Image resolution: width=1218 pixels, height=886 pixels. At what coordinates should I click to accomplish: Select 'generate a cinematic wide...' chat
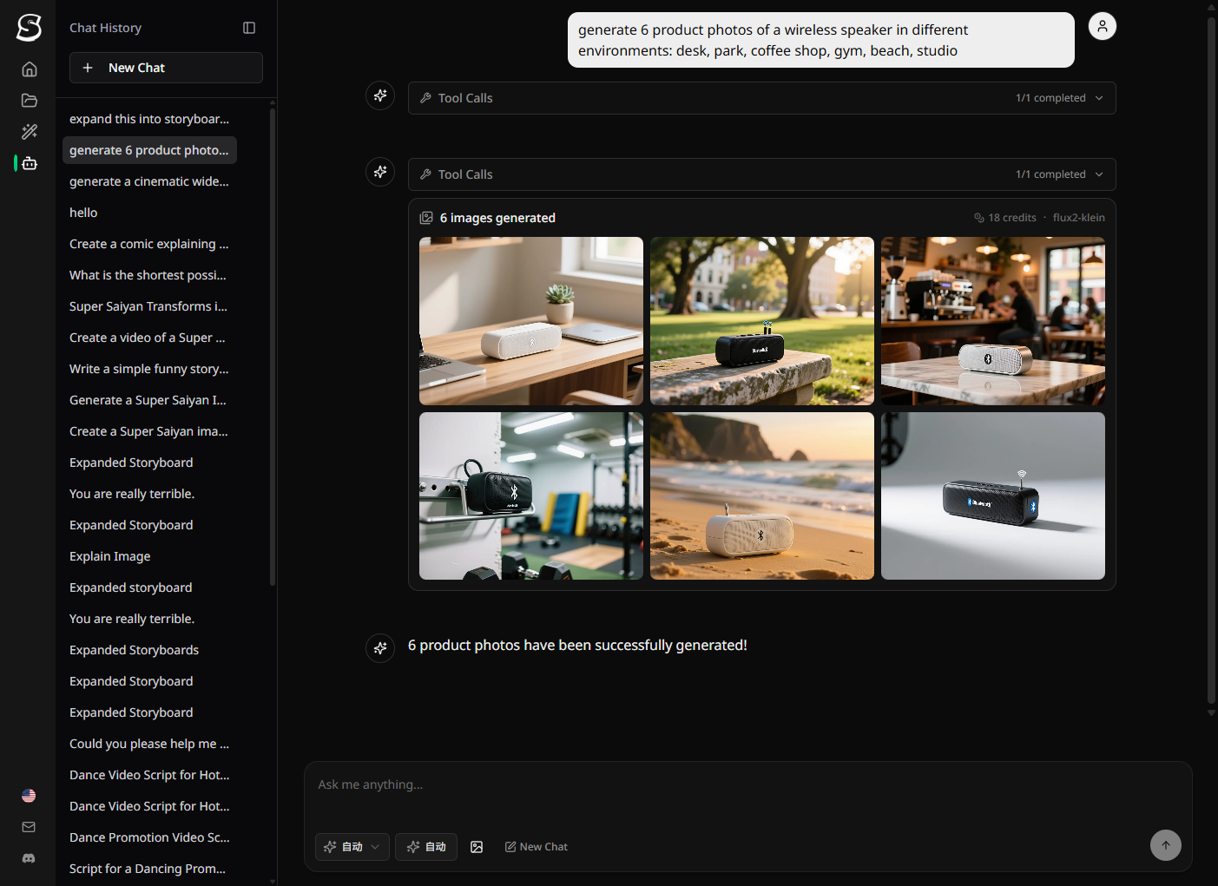click(149, 181)
